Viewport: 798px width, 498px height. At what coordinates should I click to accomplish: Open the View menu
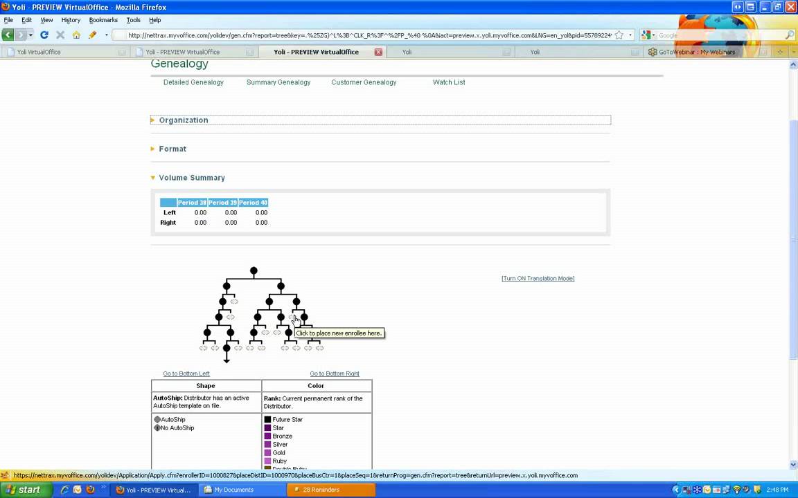[47, 20]
